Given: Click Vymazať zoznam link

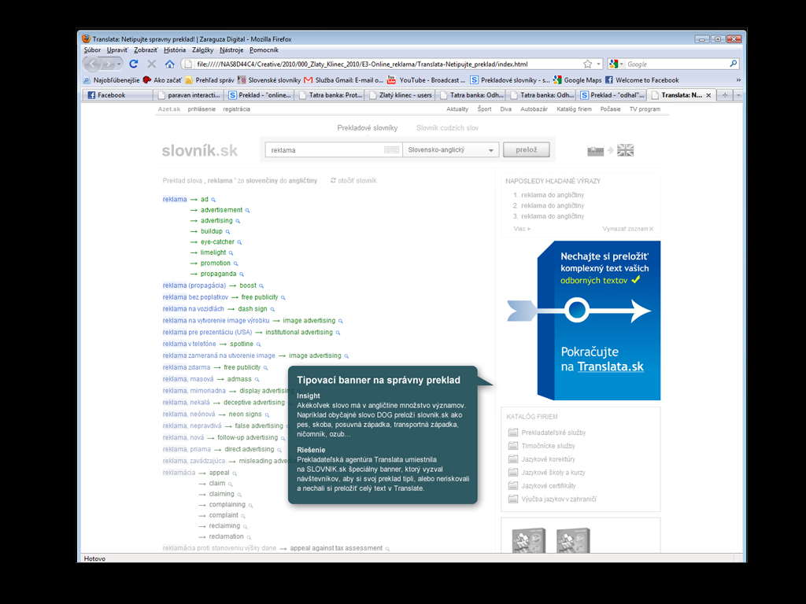Looking at the screenshot, I should (x=627, y=229).
